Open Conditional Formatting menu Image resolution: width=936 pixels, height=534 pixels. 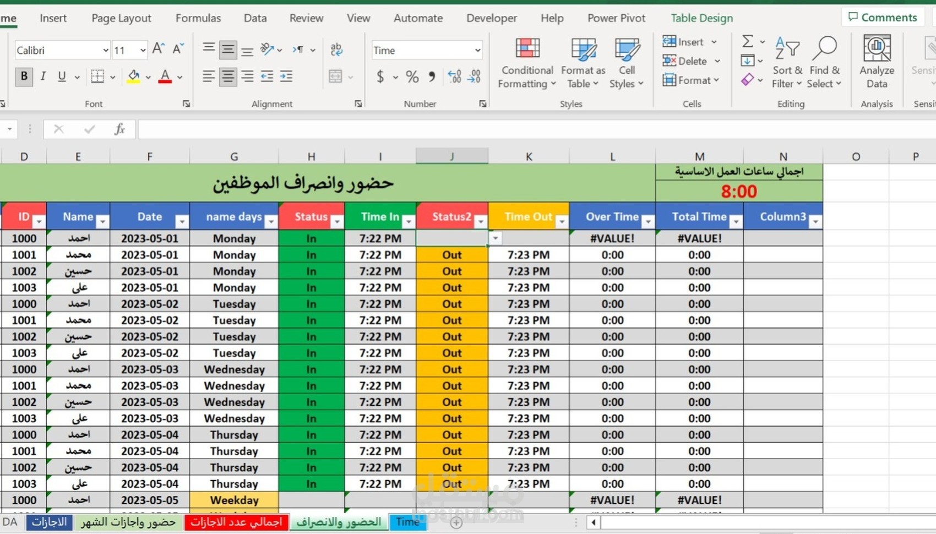(527, 63)
